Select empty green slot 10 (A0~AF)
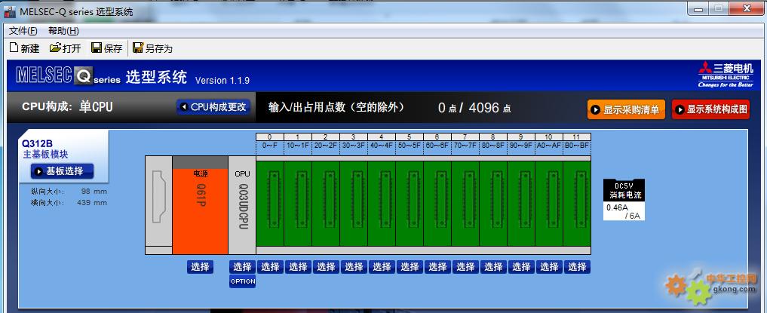The image size is (767, 313). (x=549, y=204)
